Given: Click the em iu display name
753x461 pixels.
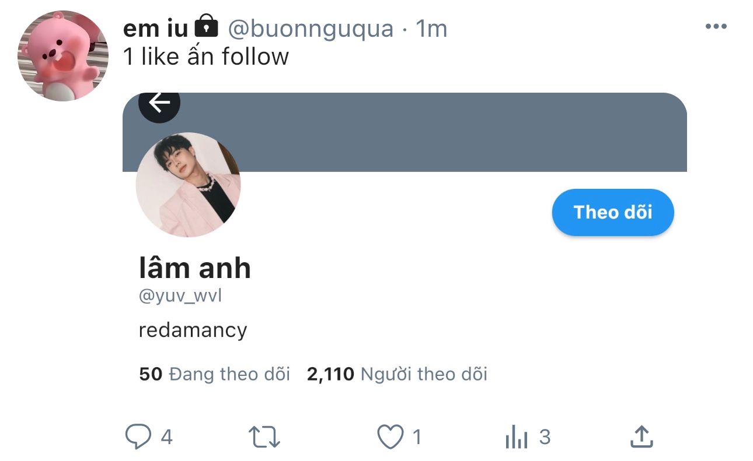Looking at the screenshot, I should click(155, 28).
